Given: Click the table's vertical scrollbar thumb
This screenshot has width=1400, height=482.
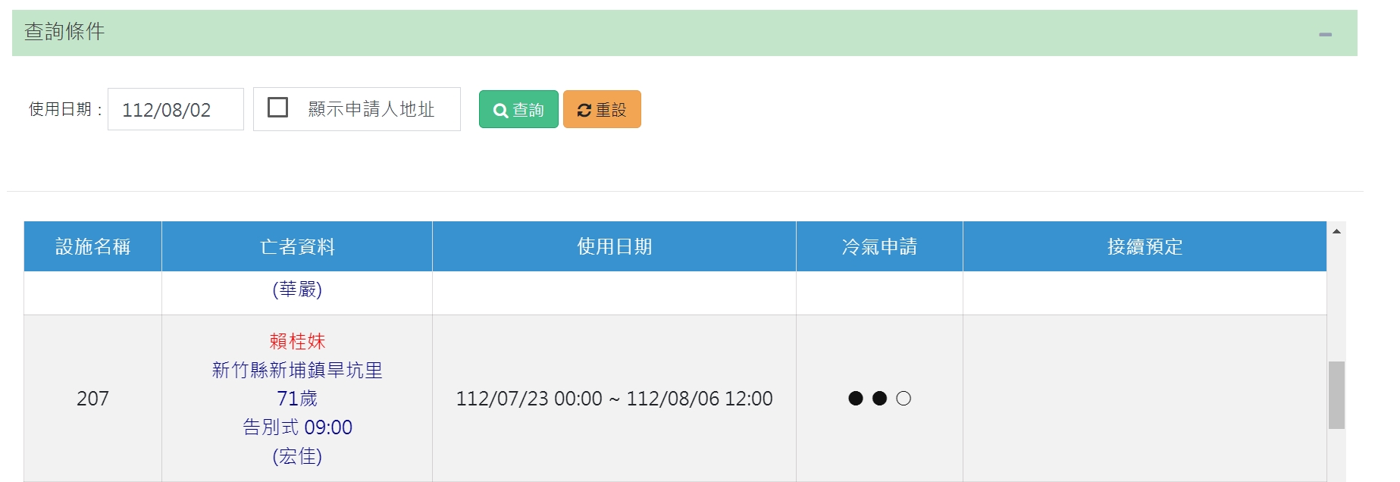Looking at the screenshot, I should 1336,395.
